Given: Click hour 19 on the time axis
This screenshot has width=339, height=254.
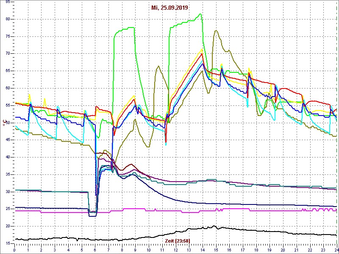Looking at the screenshot, I should 270,250.
